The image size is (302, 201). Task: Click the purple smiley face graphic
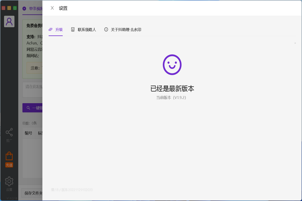pos(172,64)
